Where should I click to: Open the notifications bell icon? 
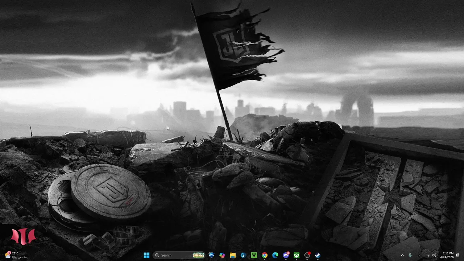click(x=457, y=255)
